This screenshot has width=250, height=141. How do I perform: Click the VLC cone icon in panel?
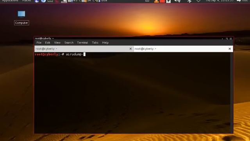point(156,1)
